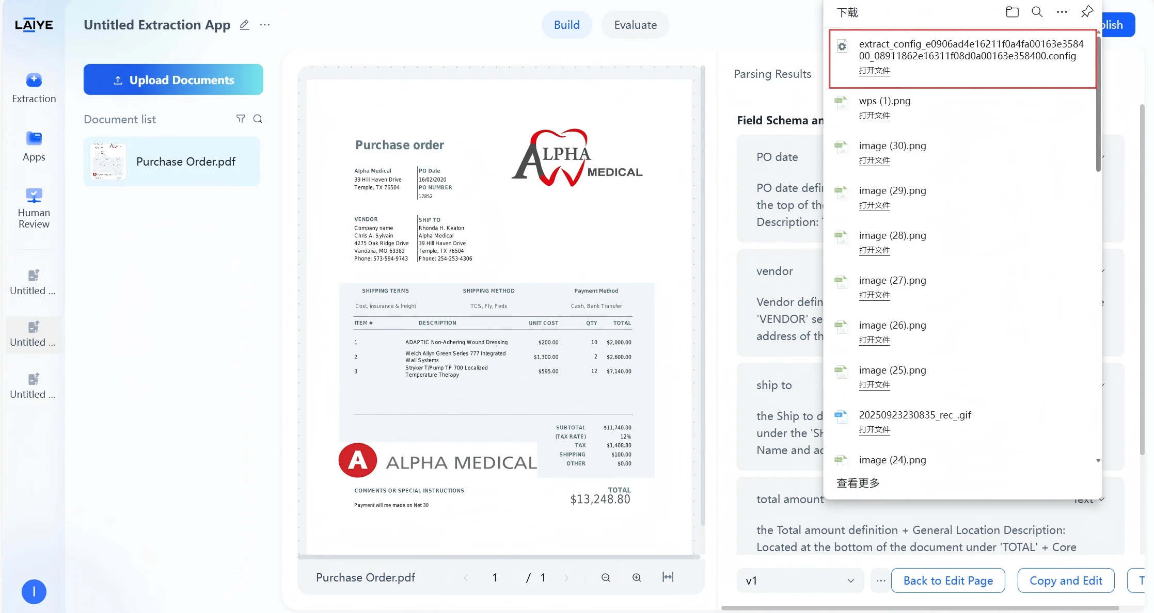Screen dimensions: 1154x613
Task: Open file link for extract_config file
Action: tap(874, 71)
